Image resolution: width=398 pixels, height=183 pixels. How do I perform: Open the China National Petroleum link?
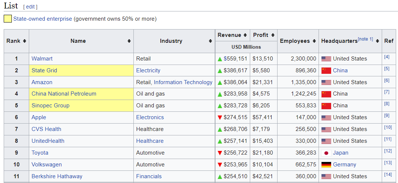pyautogui.click(x=64, y=94)
